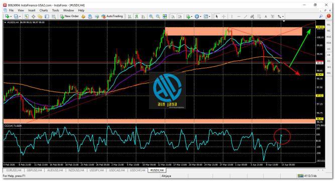Expand the New Chart dropdown arrow
The image size is (335, 181).
coord(11,17)
